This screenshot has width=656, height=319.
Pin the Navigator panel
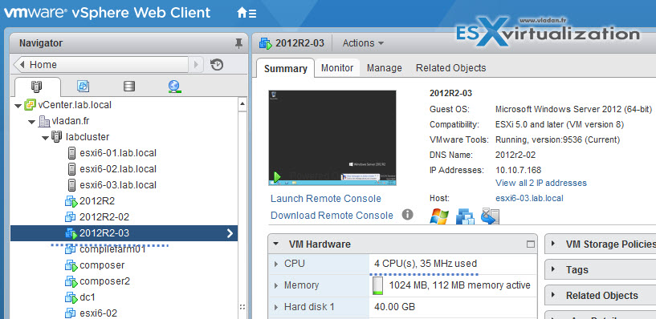click(238, 43)
